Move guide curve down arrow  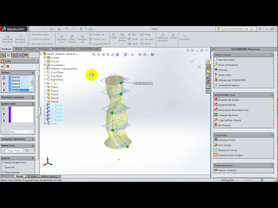click(3, 120)
